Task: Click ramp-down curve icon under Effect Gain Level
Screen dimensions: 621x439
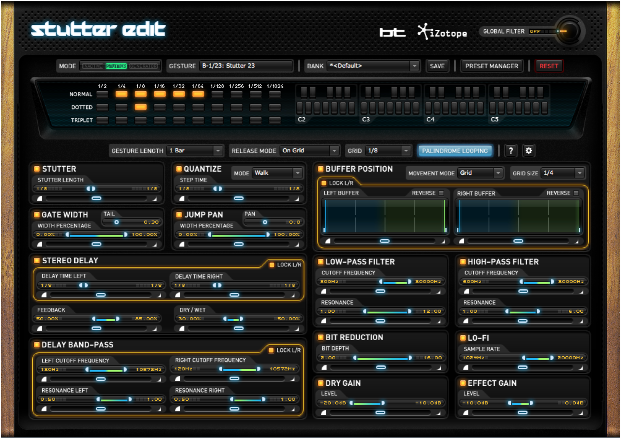Action: [581, 413]
